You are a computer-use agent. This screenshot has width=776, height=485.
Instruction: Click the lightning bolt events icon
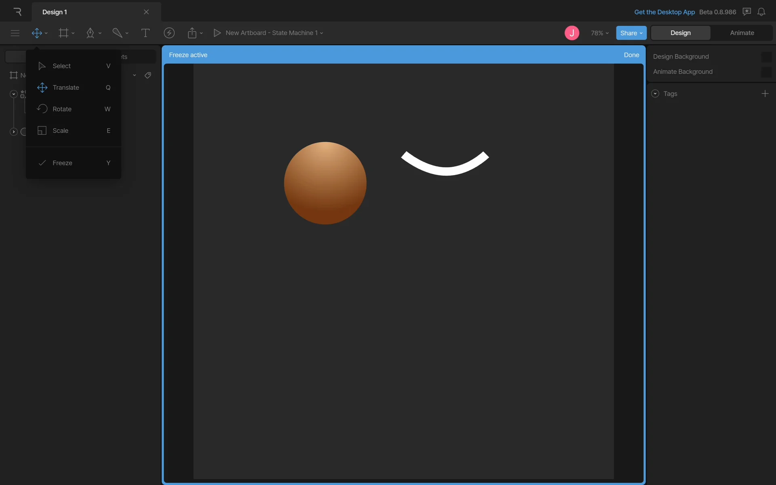(x=169, y=33)
